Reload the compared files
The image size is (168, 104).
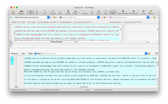click(151, 12)
